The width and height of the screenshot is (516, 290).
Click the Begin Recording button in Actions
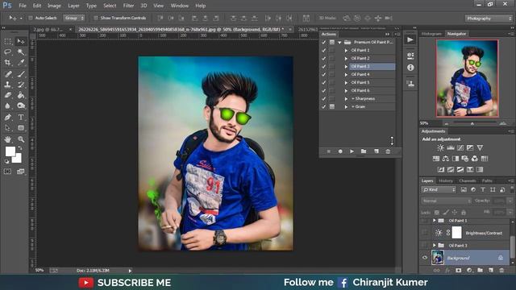coord(340,151)
